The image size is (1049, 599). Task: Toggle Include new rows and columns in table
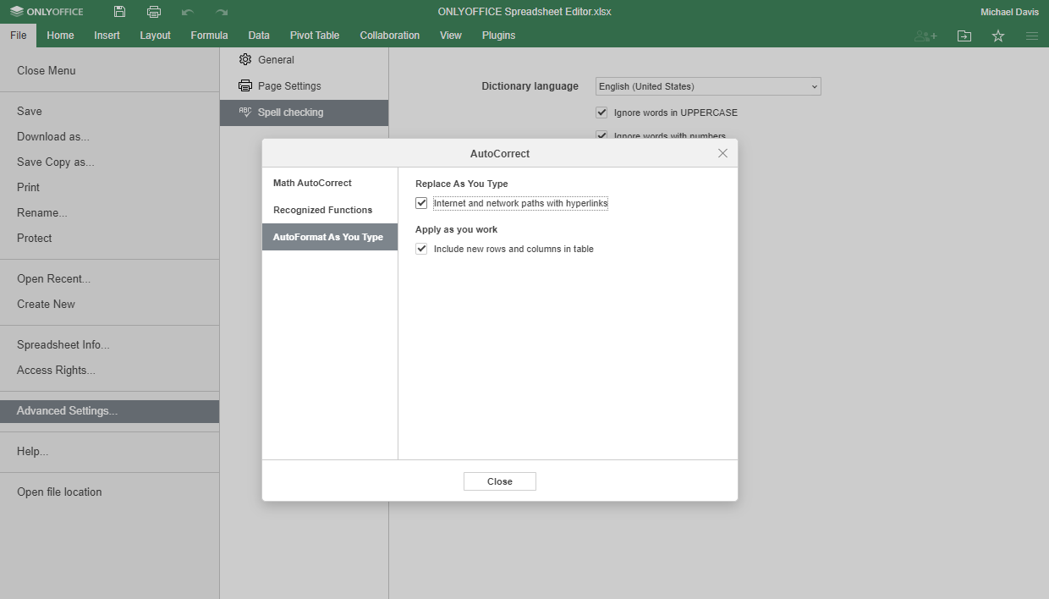coord(421,249)
